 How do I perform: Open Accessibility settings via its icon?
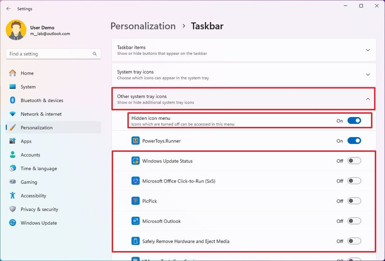[x=12, y=196]
